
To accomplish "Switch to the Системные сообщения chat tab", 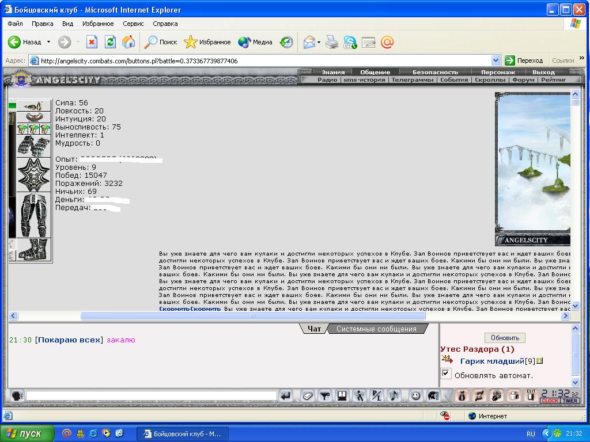I will (376, 329).
